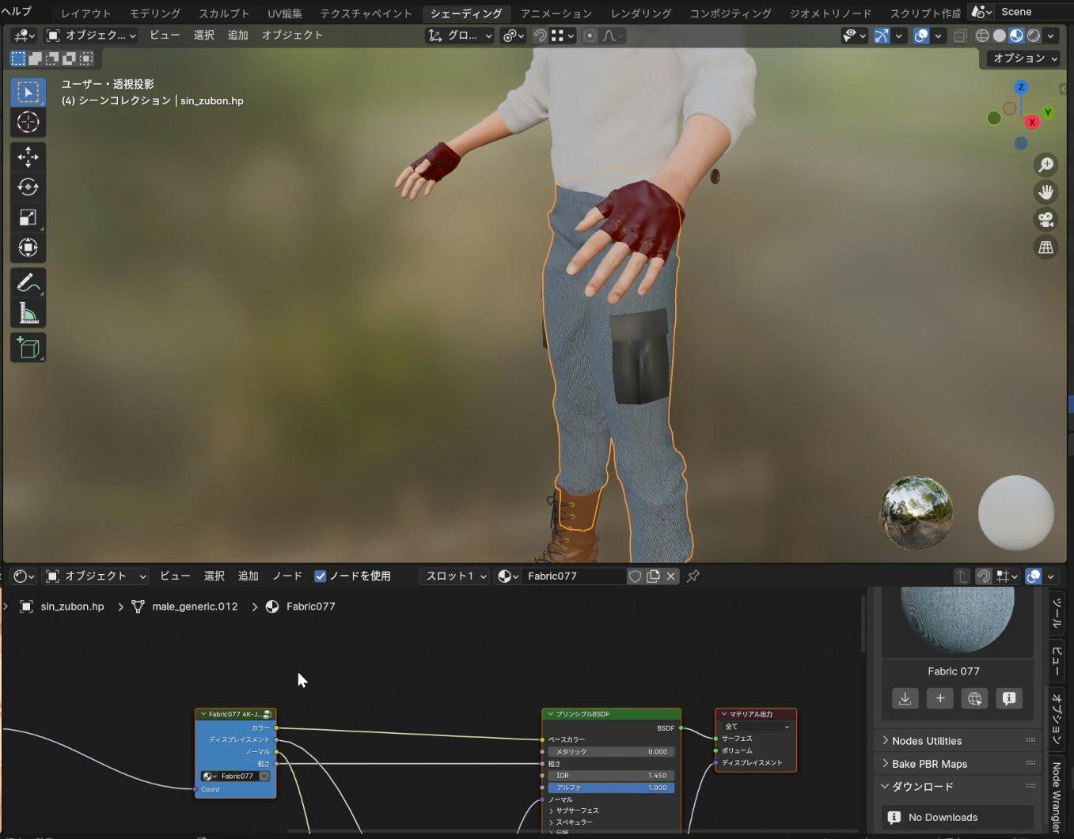Click the Fabric 077 material preview sphere thumbnail
The image size is (1074, 839).
957,620
